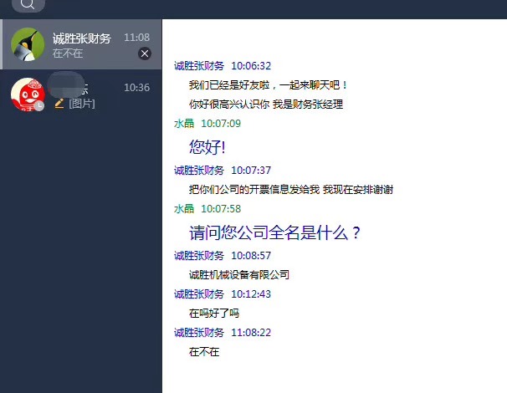
Task: Click the message 您好!
Action: (207, 147)
